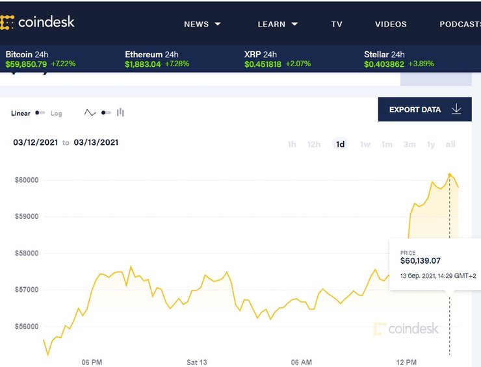Select the 1m time range
This screenshot has width=481, height=367.
tap(387, 144)
